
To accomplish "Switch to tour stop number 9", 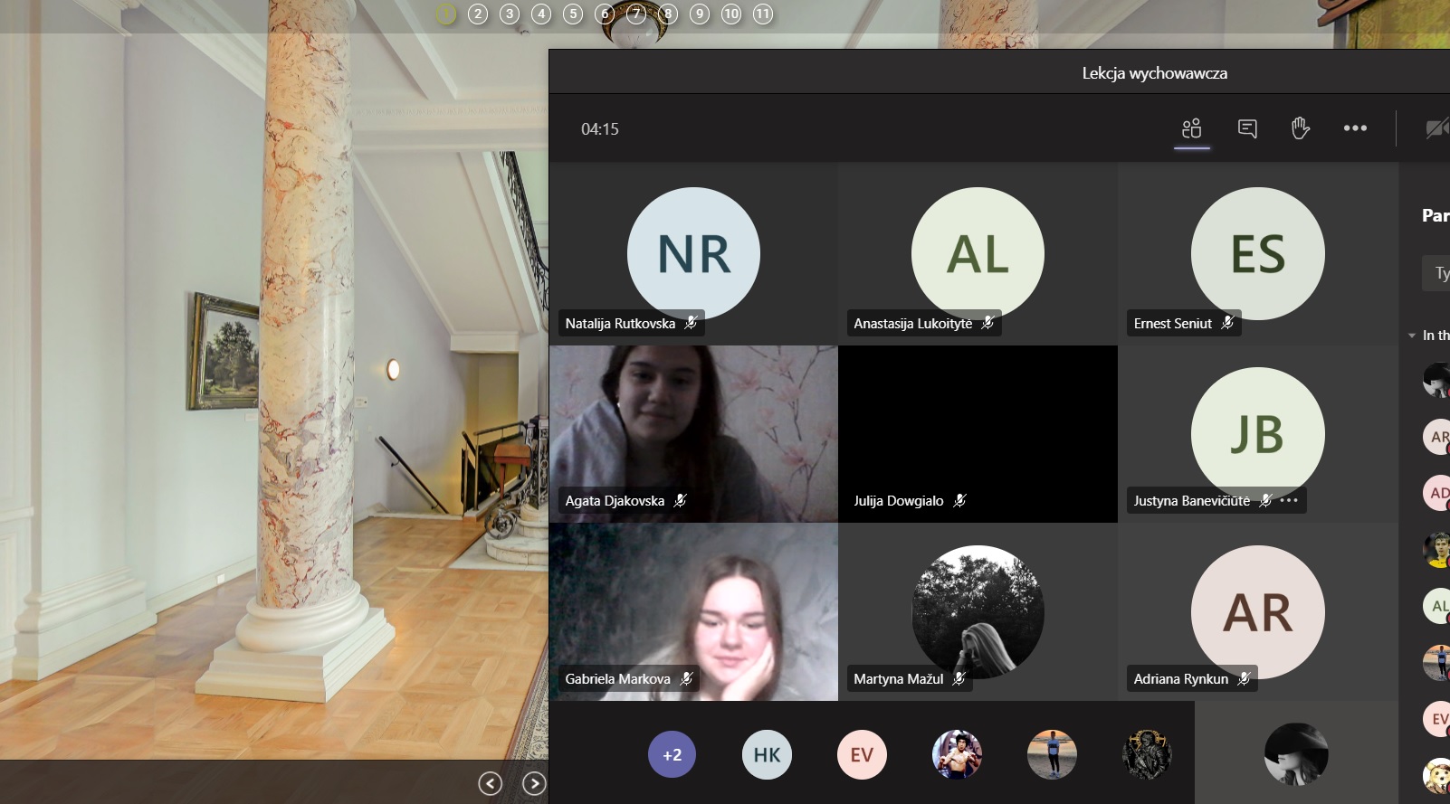I will 700,14.
